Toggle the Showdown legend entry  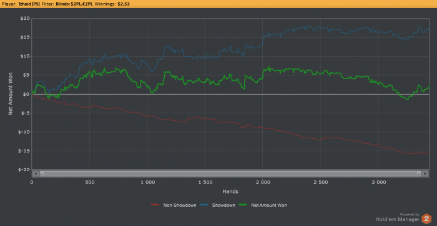[x=217, y=205]
